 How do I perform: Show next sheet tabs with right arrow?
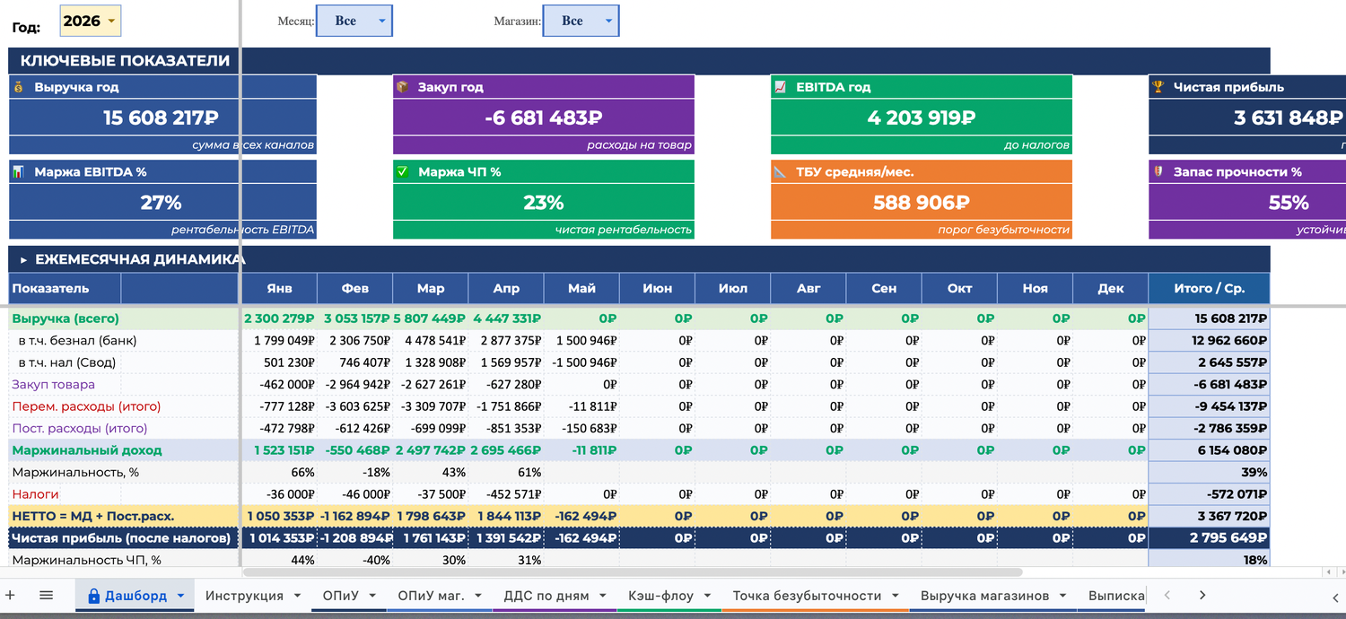pyautogui.click(x=1202, y=595)
